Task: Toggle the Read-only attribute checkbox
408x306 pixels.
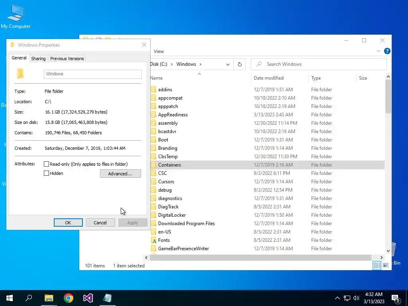Action: [46, 164]
